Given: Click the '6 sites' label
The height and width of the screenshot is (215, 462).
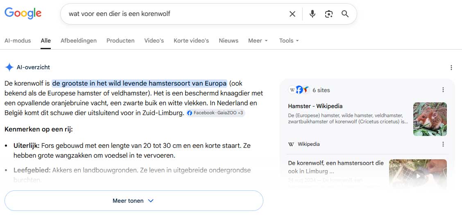Looking at the screenshot, I should click(x=321, y=90).
